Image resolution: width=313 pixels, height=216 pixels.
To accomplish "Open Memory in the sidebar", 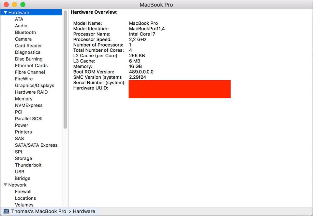I will click(x=23, y=99).
